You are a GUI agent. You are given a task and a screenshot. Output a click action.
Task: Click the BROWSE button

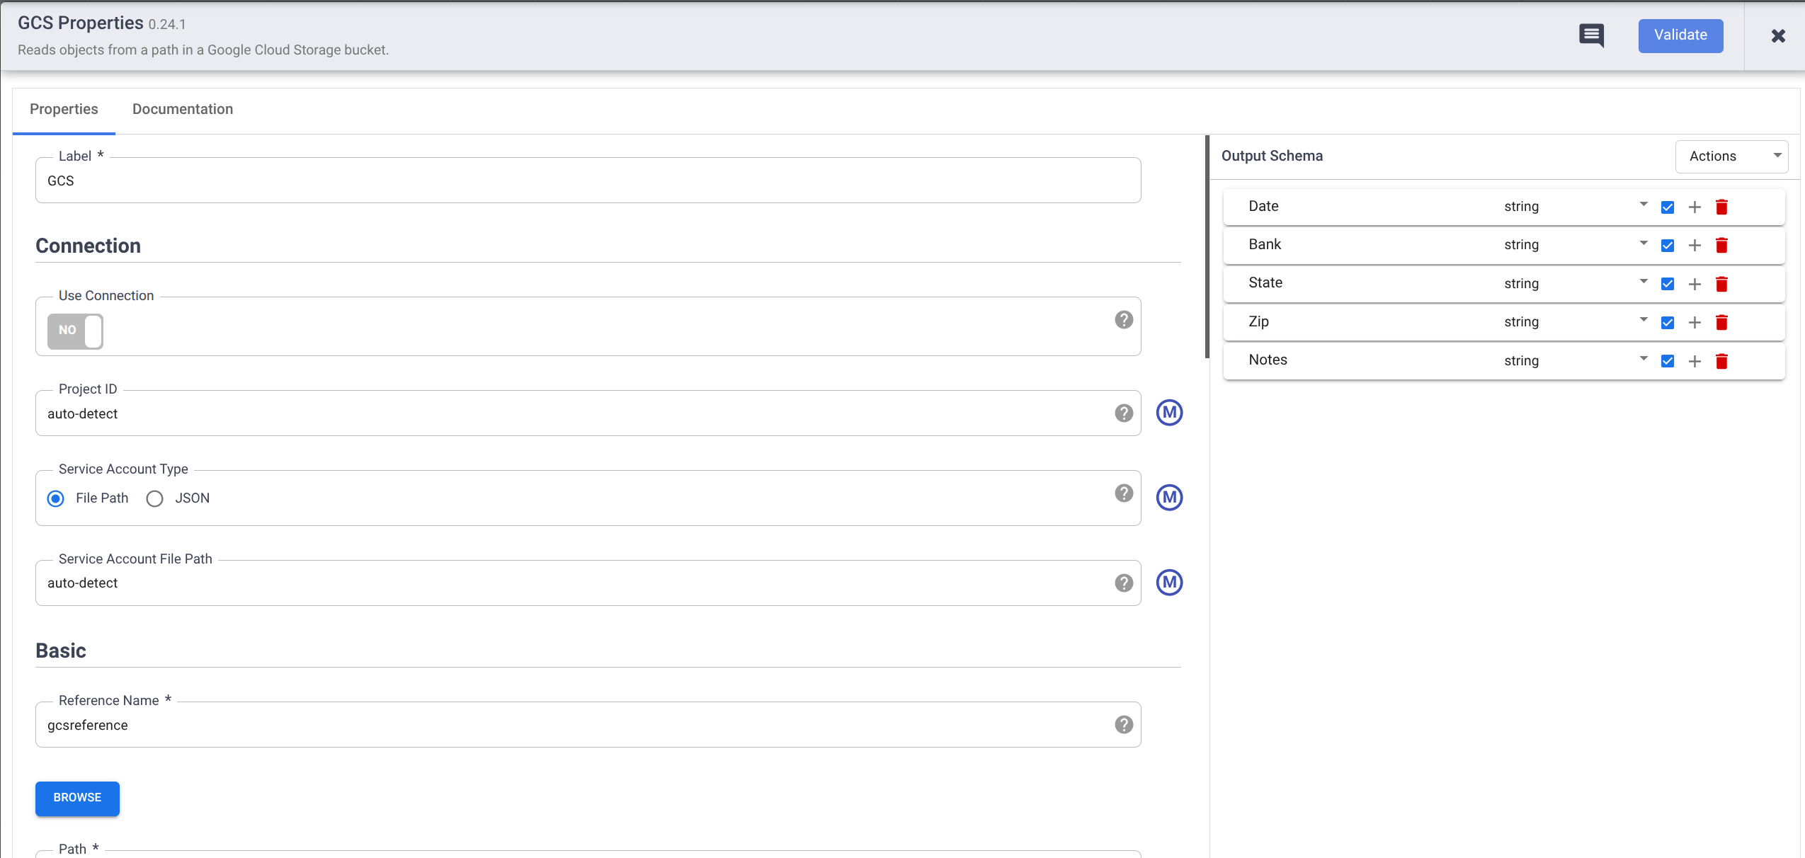point(76,798)
